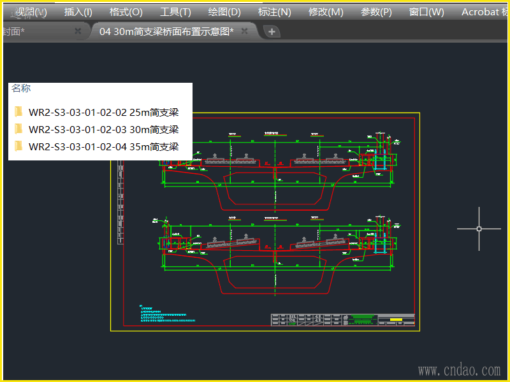Close the 04 30m简支梁桥面布置示意图* tab
The height and width of the screenshot is (382, 510).
(x=245, y=31)
